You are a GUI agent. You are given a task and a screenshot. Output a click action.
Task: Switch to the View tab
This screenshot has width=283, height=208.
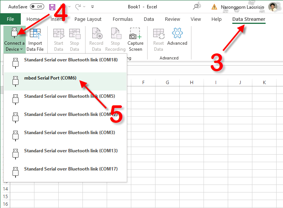pyautogui.click(x=196, y=19)
